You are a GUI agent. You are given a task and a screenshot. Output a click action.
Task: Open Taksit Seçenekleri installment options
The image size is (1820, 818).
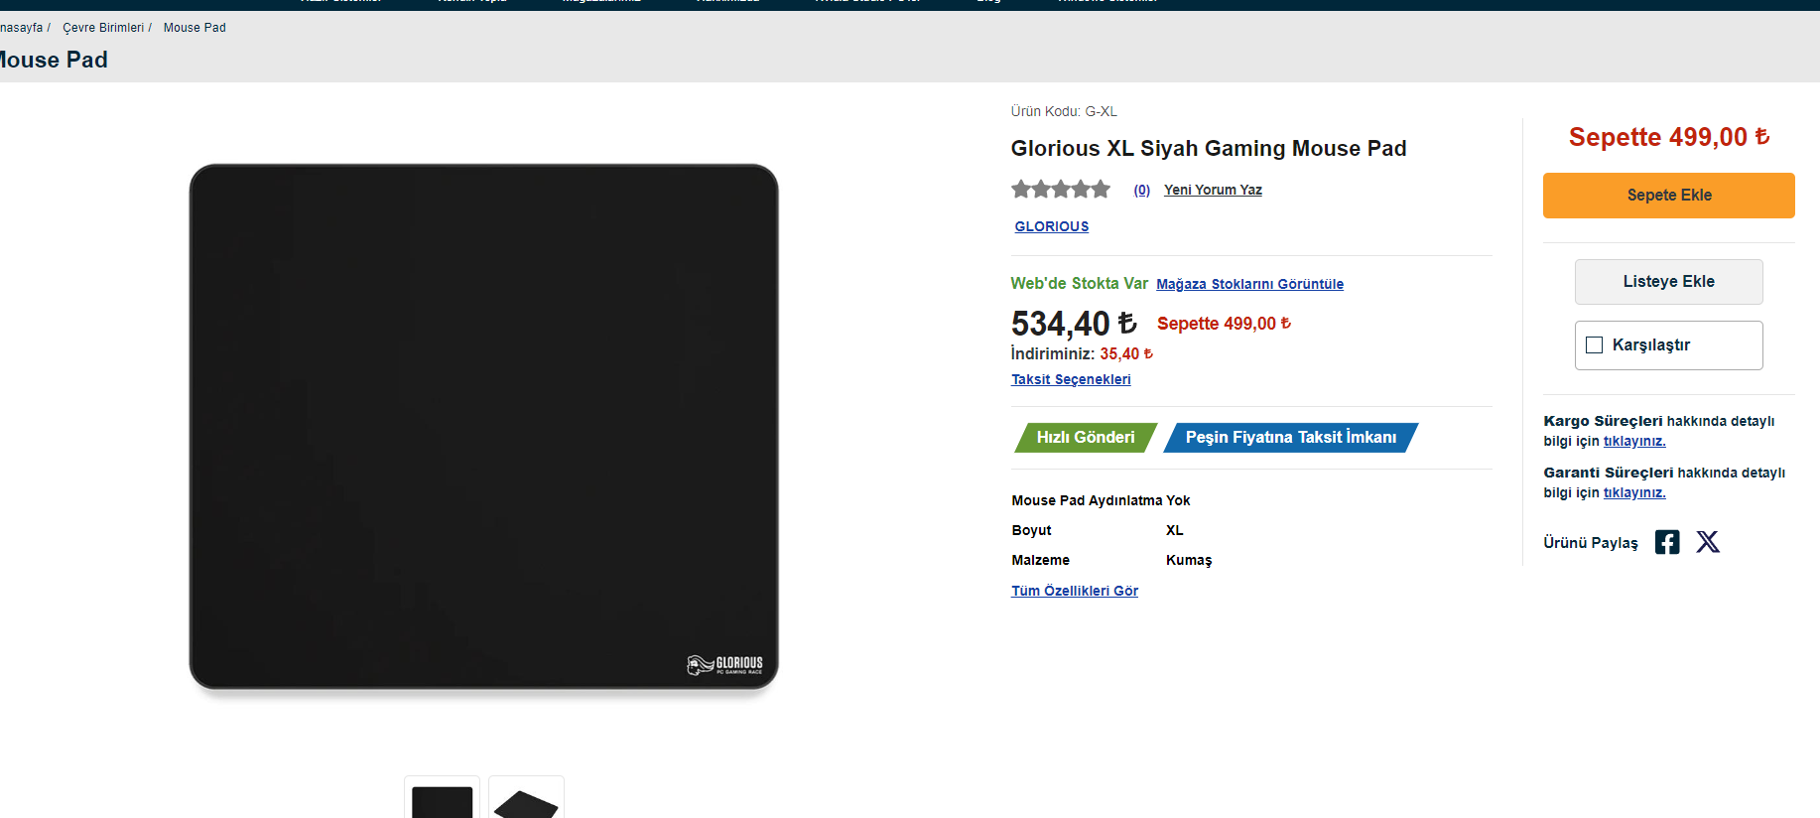pyautogui.click(x=1071, y=379)
